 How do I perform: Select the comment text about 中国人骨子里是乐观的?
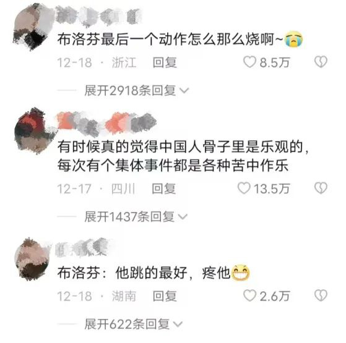[x=183, y=156]
